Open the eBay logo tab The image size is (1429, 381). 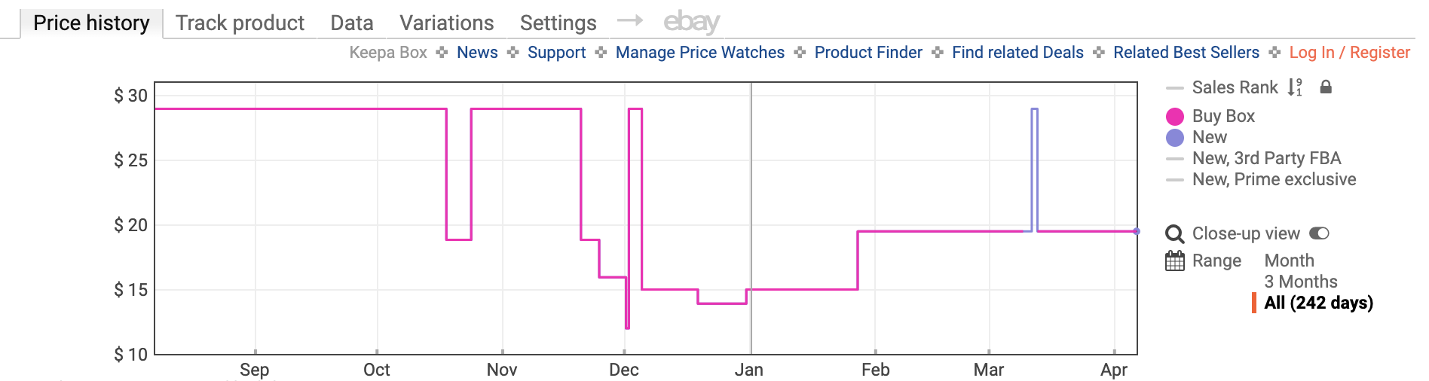[x=691, y=23]
